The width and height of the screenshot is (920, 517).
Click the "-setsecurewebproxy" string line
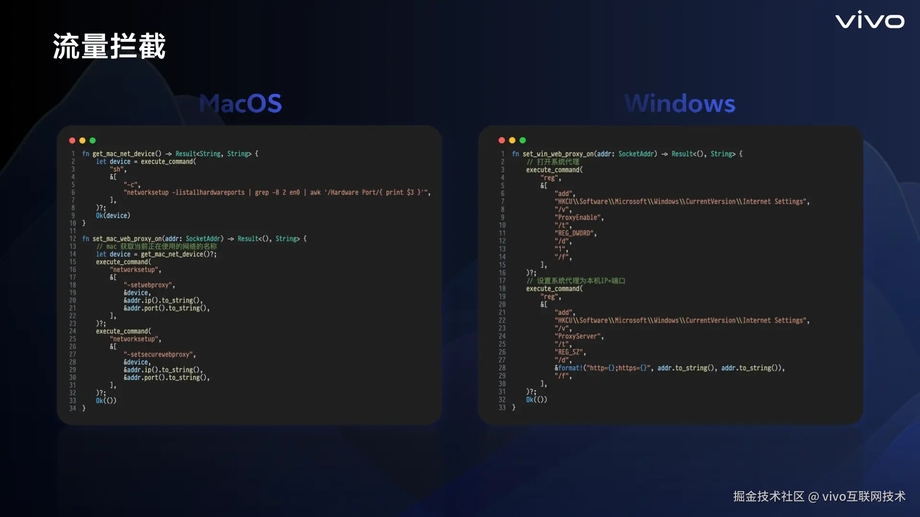(x=159, y=354)
